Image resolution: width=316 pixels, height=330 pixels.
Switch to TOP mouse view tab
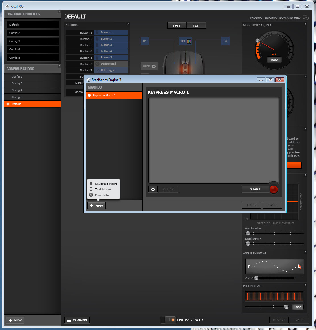(x=196, y=25)
